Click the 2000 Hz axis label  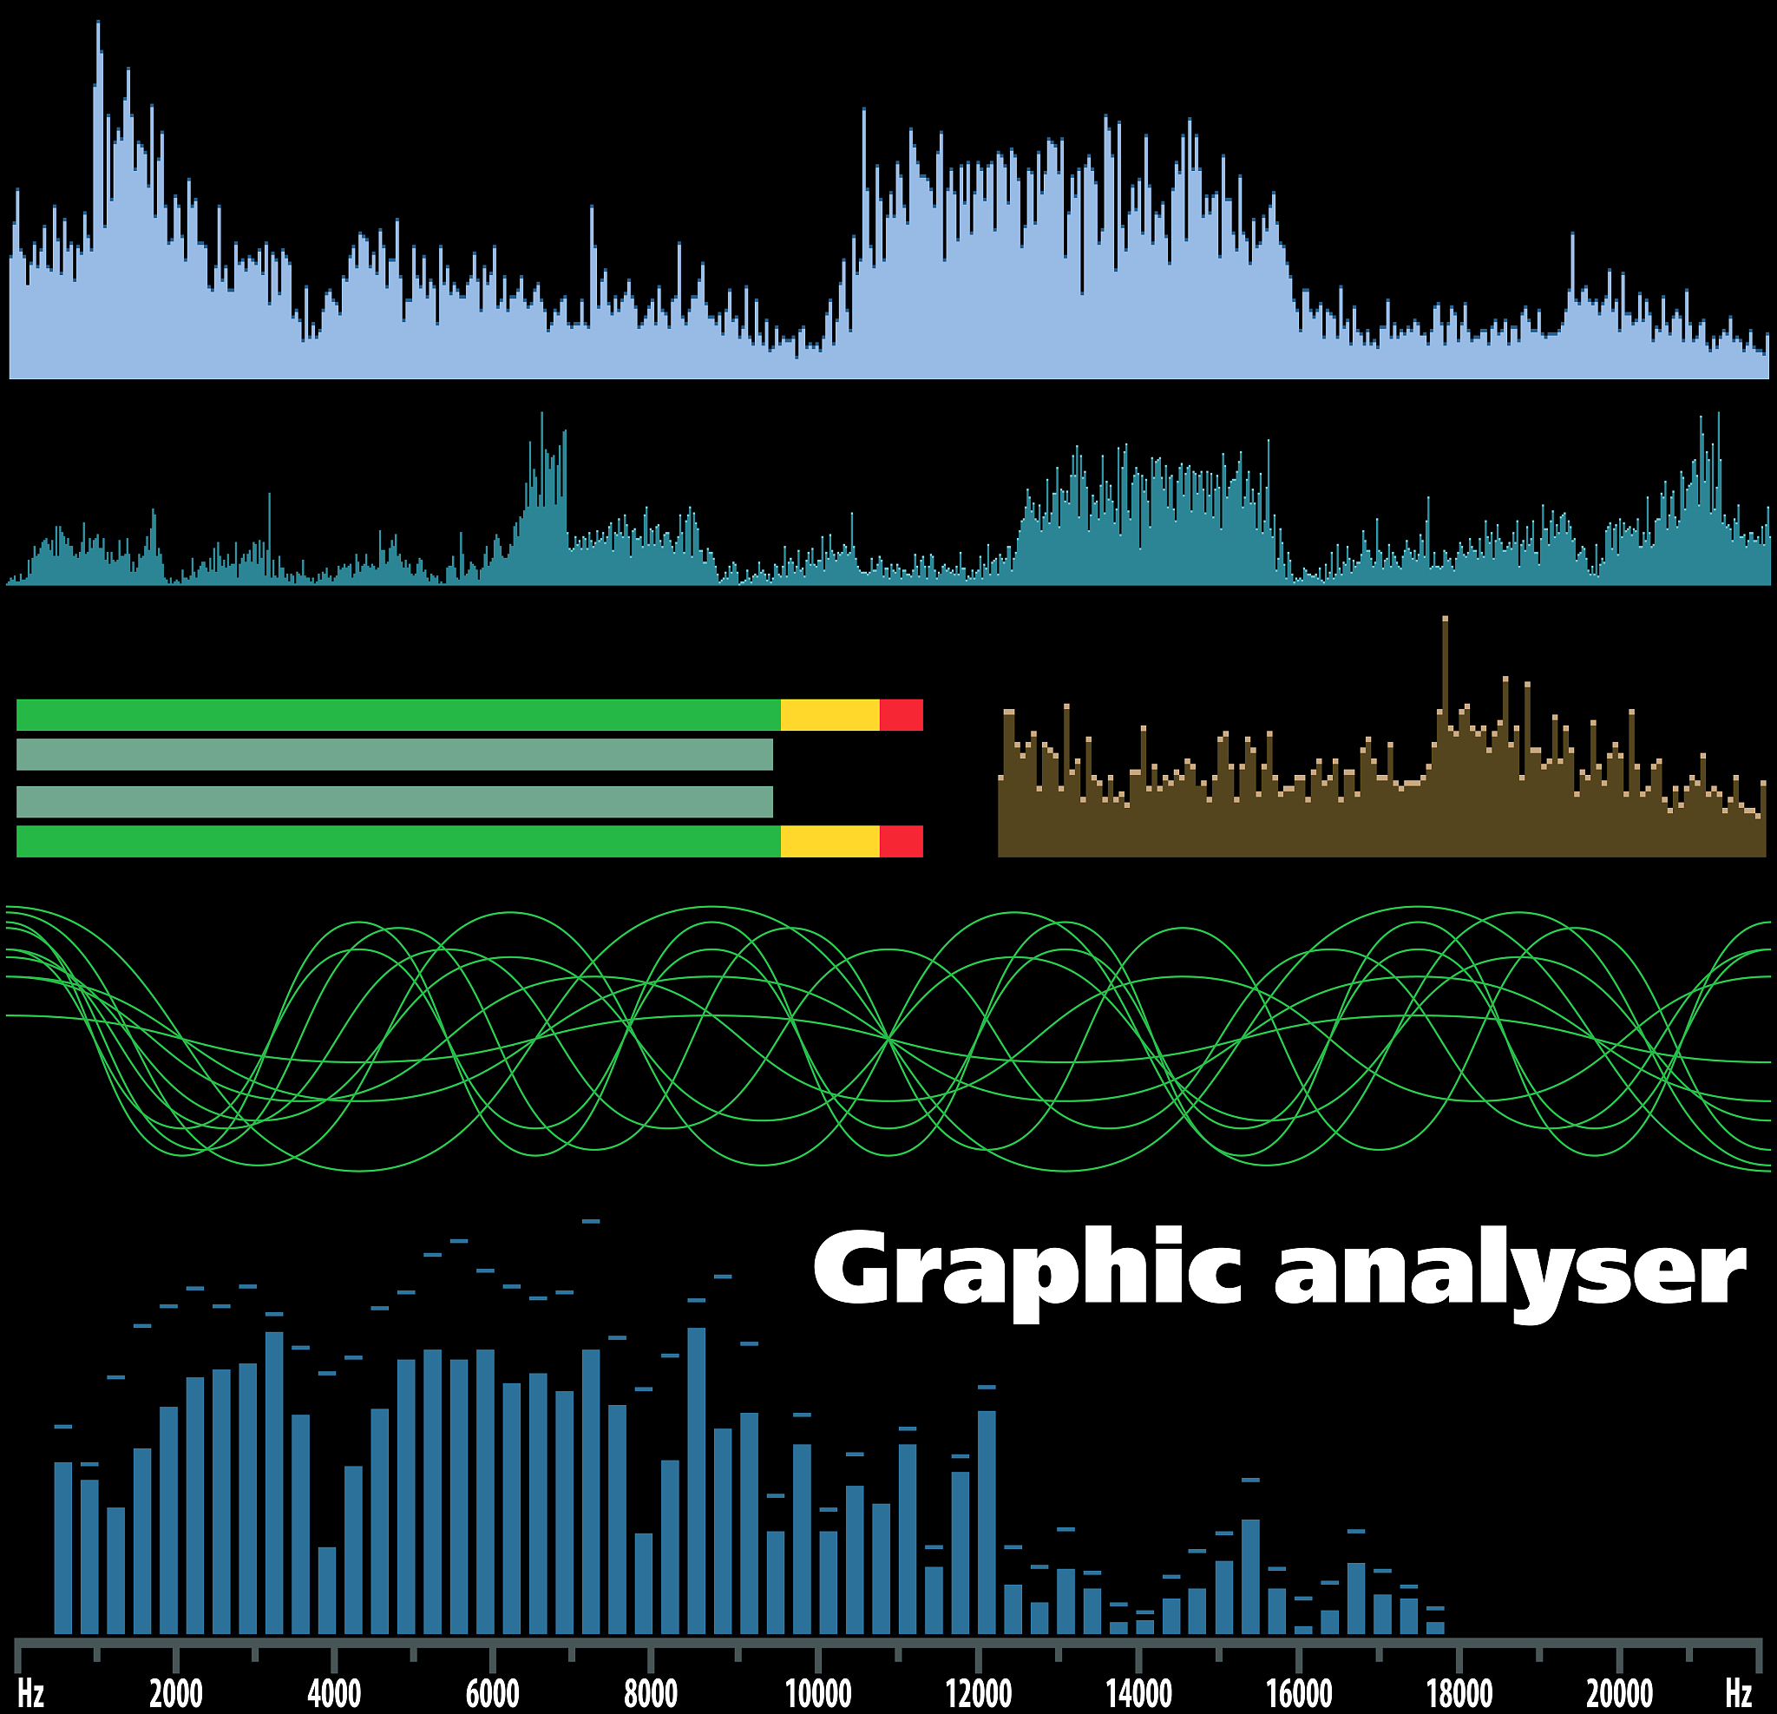point(176,1692)
